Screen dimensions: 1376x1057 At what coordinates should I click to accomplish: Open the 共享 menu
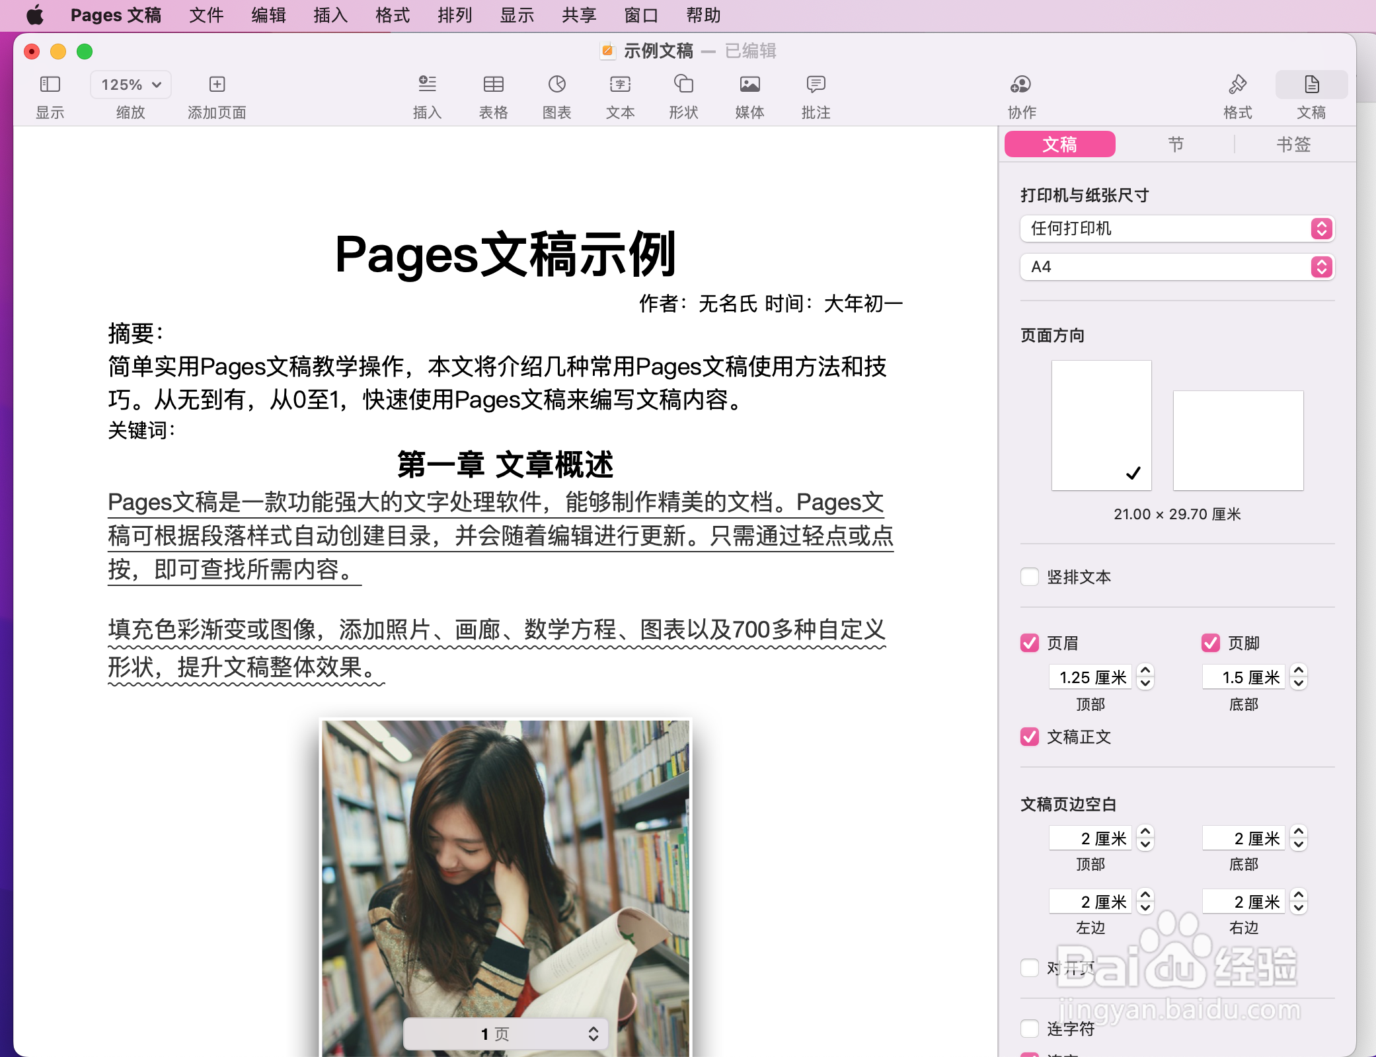[579, 15]
